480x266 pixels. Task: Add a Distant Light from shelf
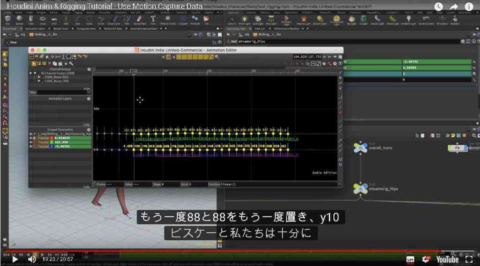(x=320, y=20)
